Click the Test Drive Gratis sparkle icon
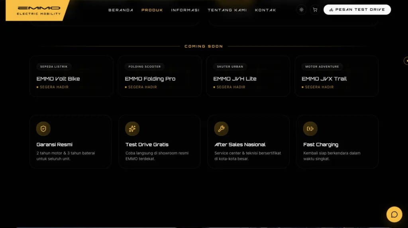This screenshot has width=408, height=228. 132,129
